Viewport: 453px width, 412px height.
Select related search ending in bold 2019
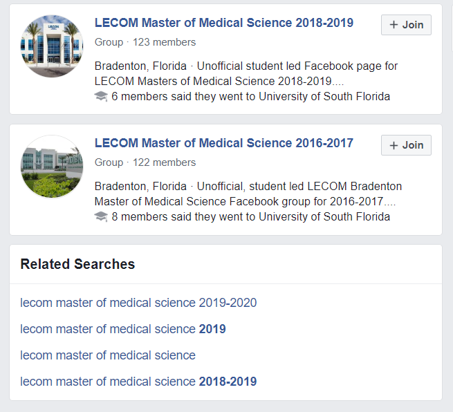[x=123, y=329]
